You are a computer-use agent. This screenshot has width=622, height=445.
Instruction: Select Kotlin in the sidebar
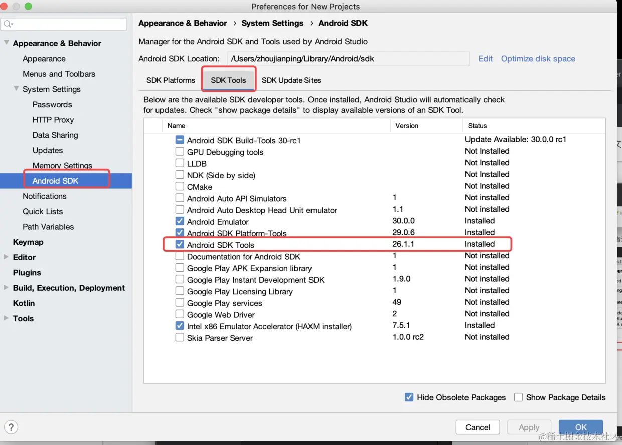24,303
